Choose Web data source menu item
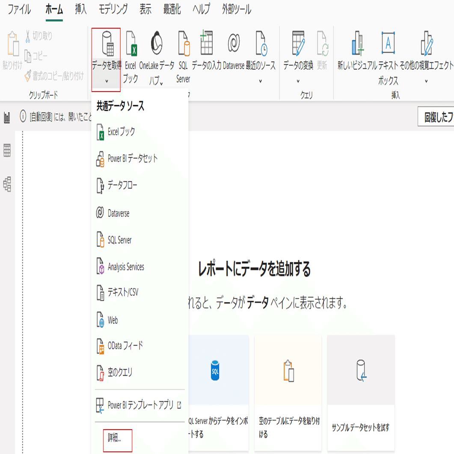The height and width of the screenshot is (454, 454). tap(140, 320)
